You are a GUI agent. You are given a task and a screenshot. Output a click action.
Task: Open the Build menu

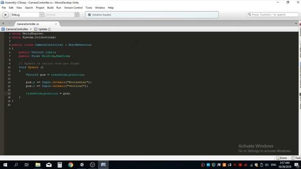(50, 8)
